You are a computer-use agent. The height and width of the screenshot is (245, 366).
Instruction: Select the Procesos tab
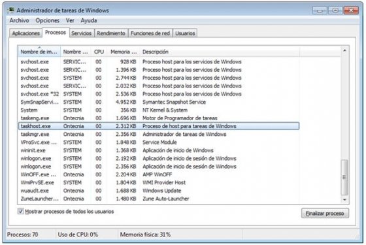(56, 33)
